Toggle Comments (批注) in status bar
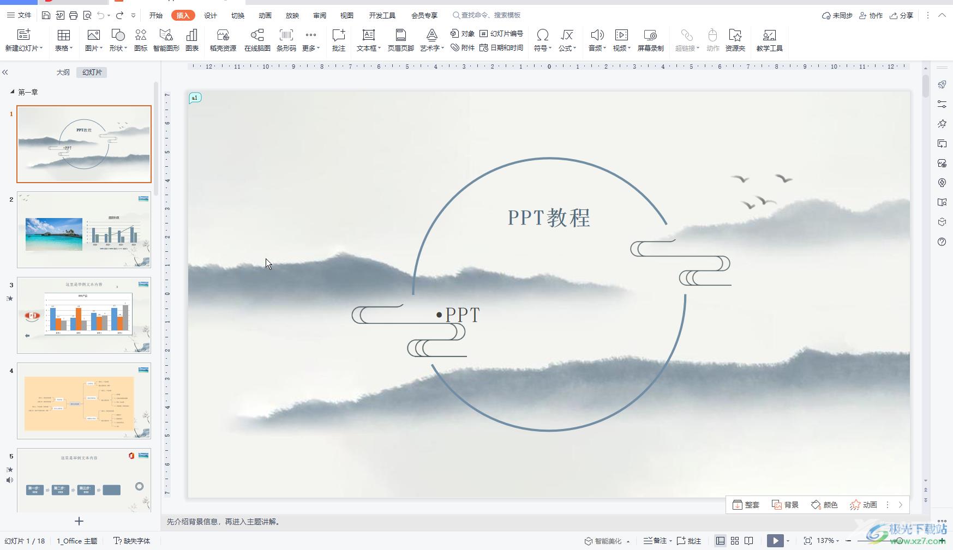The height and width of the screenshot is (550, 953). coord(689,541)
